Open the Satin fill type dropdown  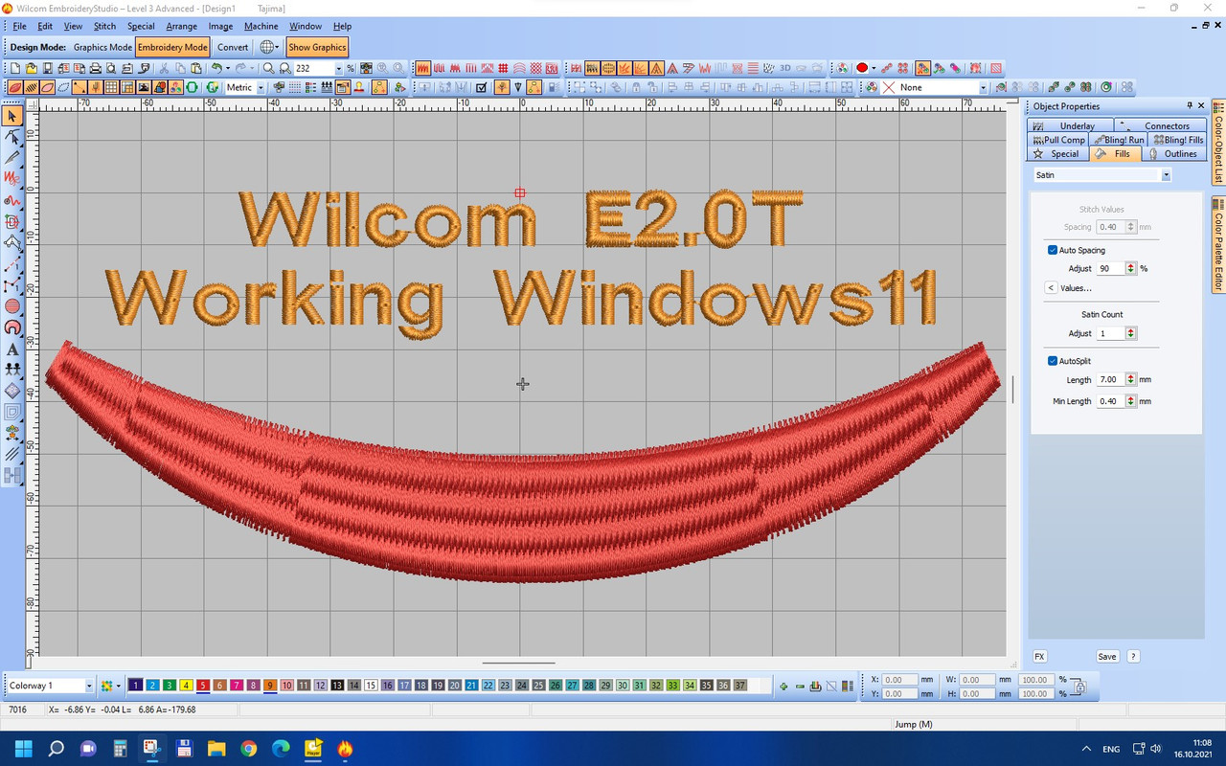(1166, 175)
